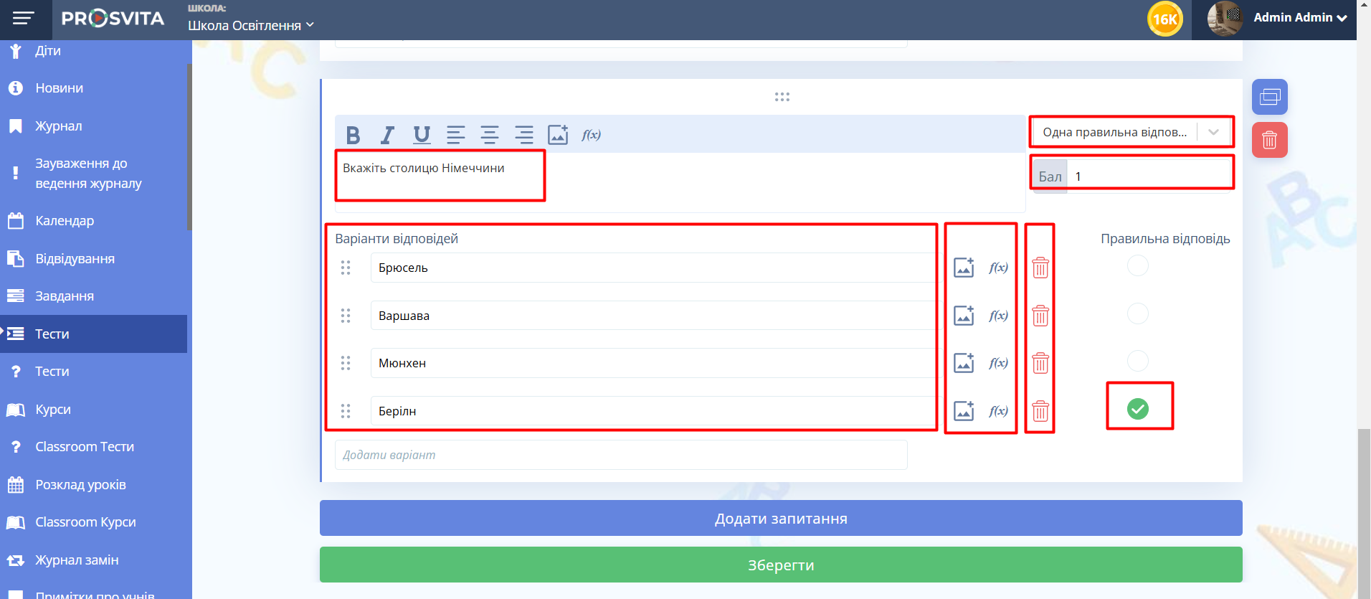Open Журнал in the sidebar
Screen dimensions: 1371x599
click(x=59, y=126)
